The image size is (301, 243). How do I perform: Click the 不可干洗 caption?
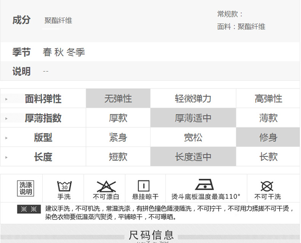tap(267, 197)
